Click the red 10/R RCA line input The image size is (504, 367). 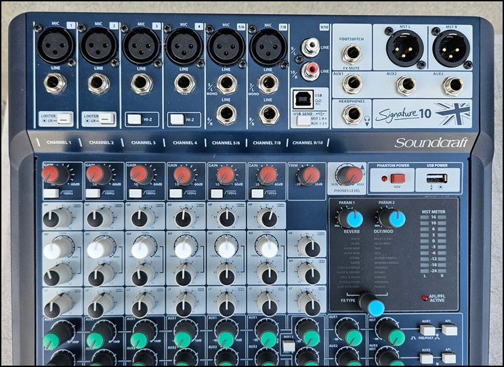310,70
